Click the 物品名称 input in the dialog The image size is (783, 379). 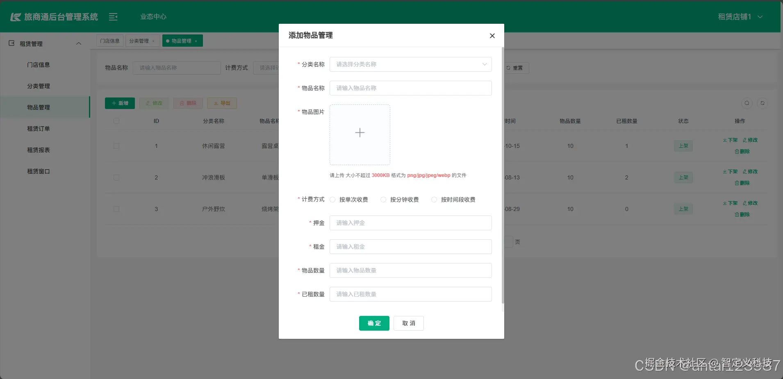click(411, 88)
